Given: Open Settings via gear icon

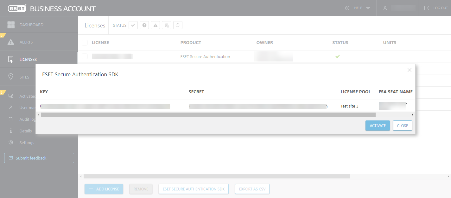Looking at the screenshot, I should (x=11, y=143).
